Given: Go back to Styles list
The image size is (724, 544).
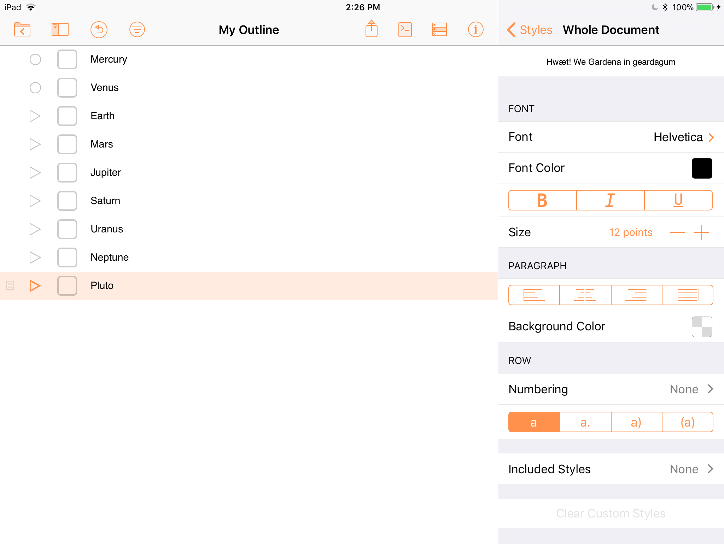Looking at the screenshot, I should pyautogui.click(x=529, y=30).
